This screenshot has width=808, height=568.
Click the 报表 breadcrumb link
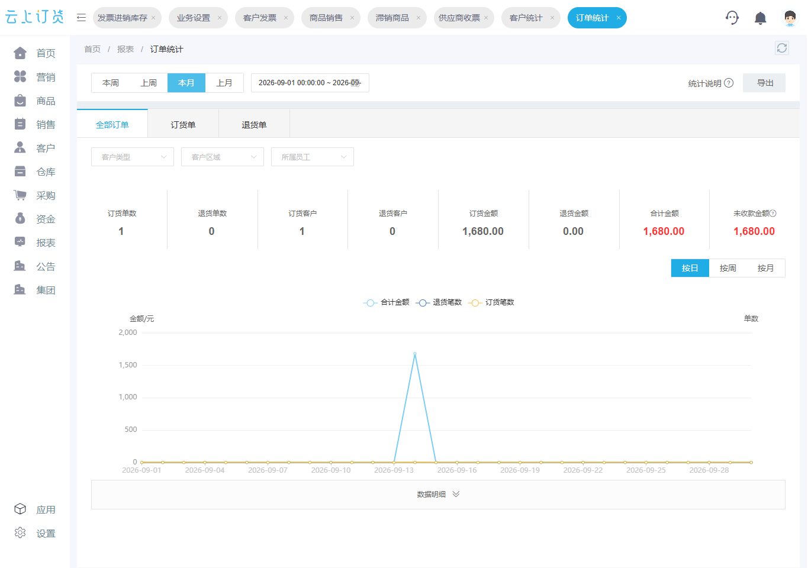tap(125, 49)
